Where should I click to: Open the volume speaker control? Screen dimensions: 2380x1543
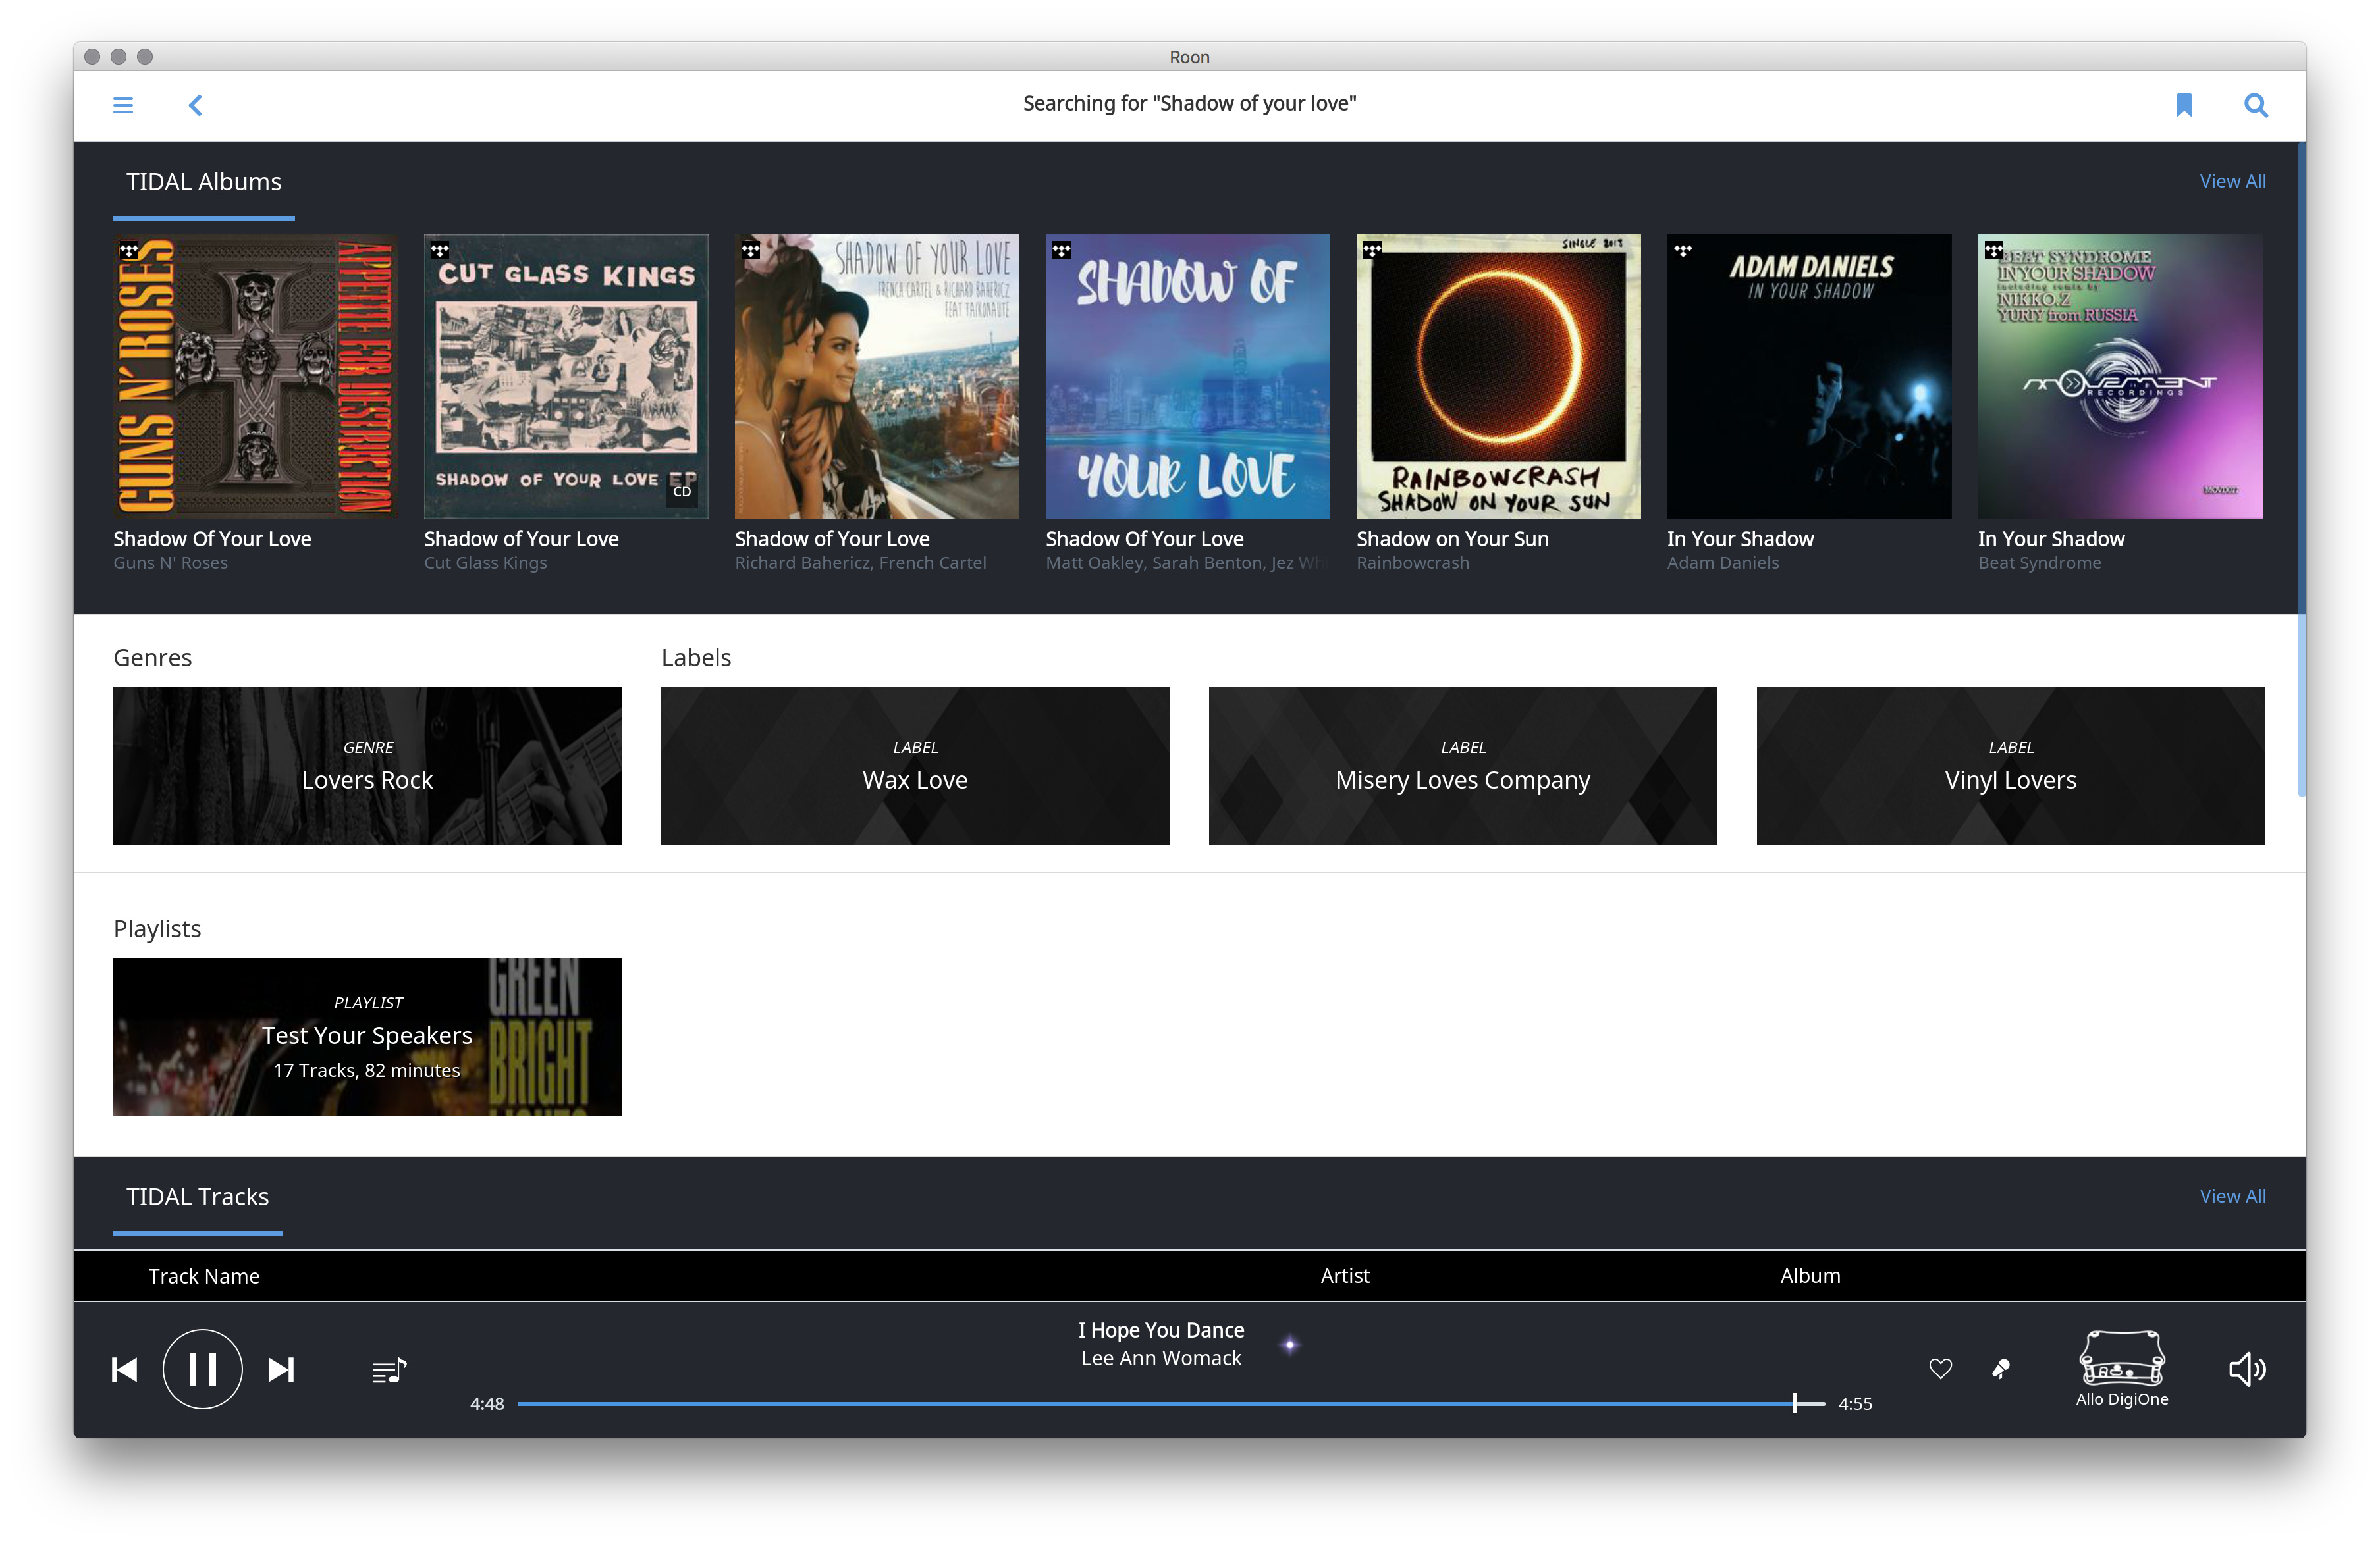pyautogui.click(x=2247, y=1369)
